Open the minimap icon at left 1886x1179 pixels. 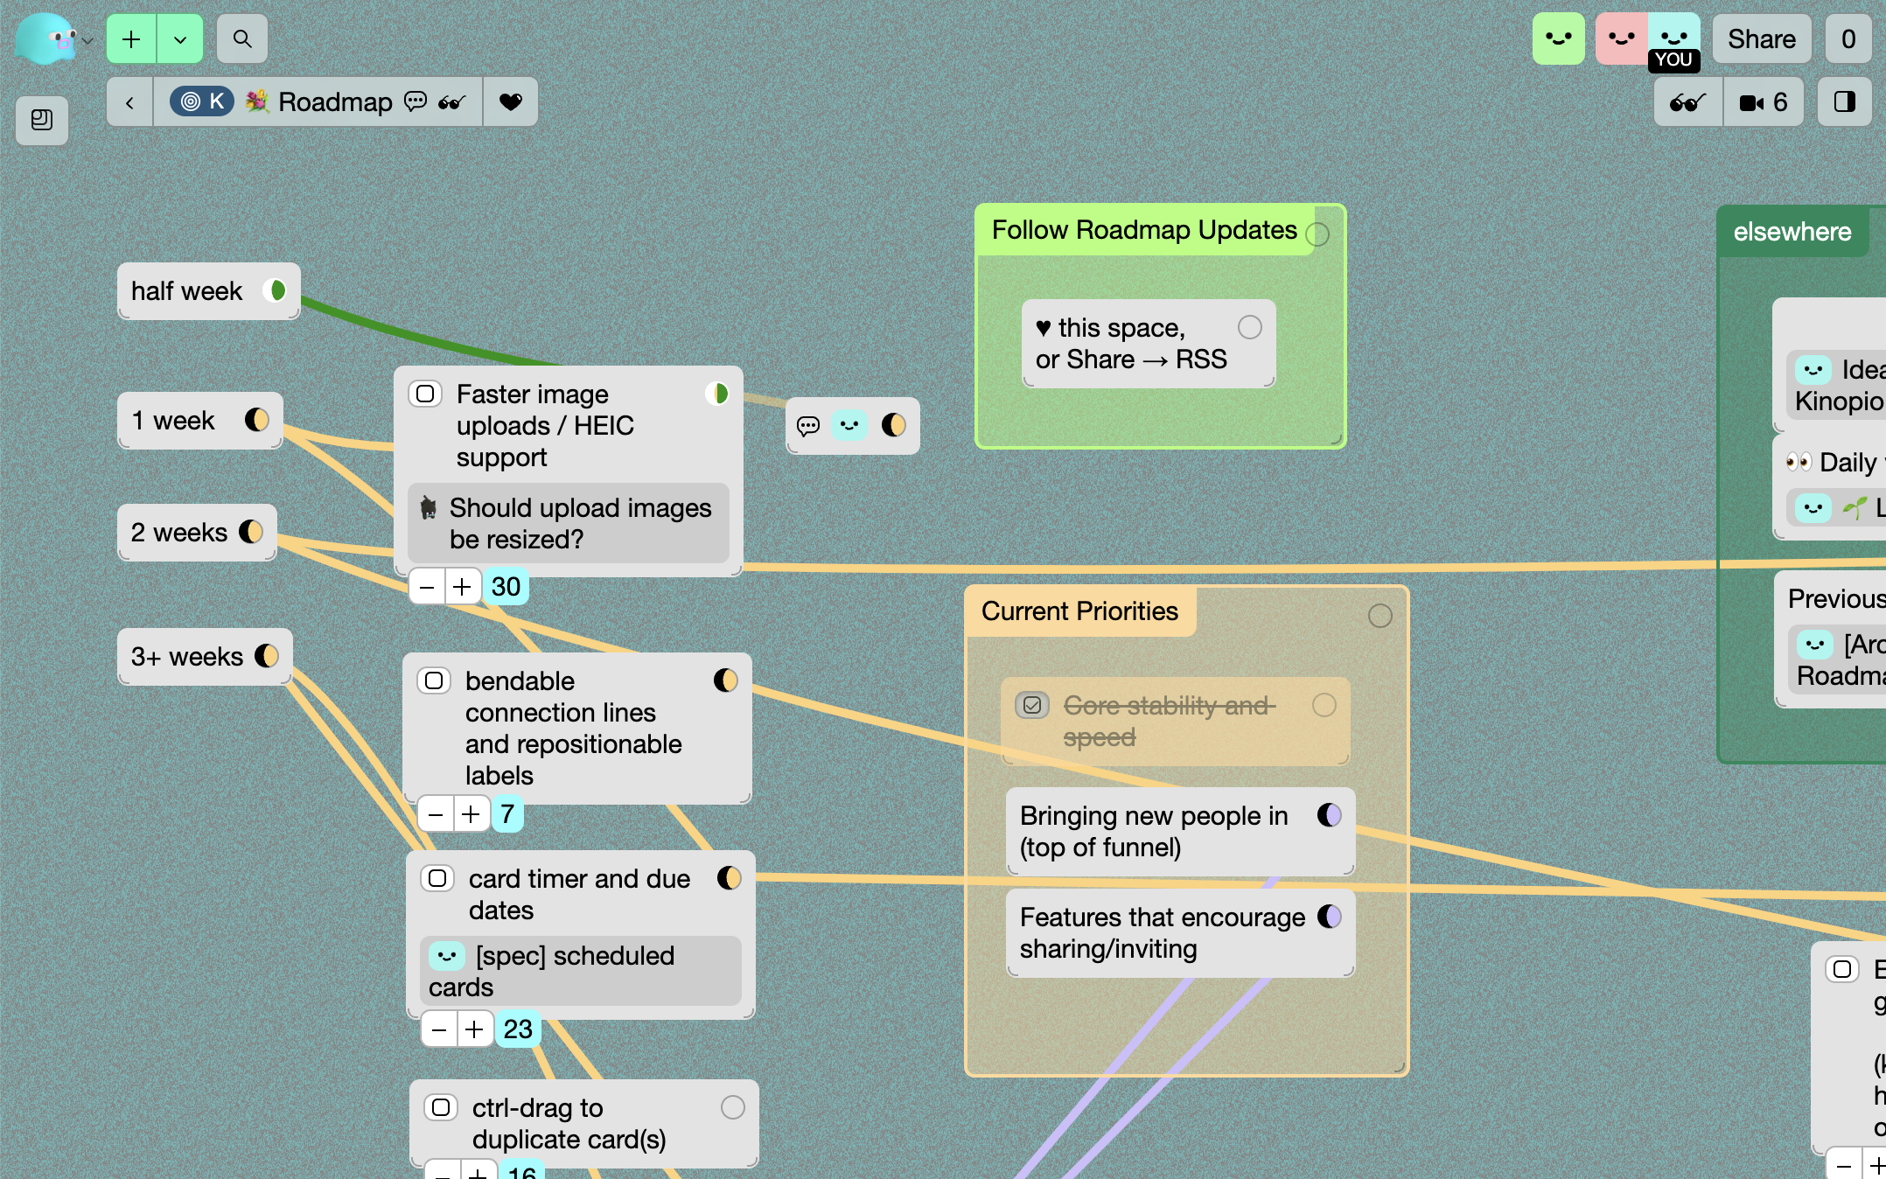pyautogui.click(x=41, y=120)
